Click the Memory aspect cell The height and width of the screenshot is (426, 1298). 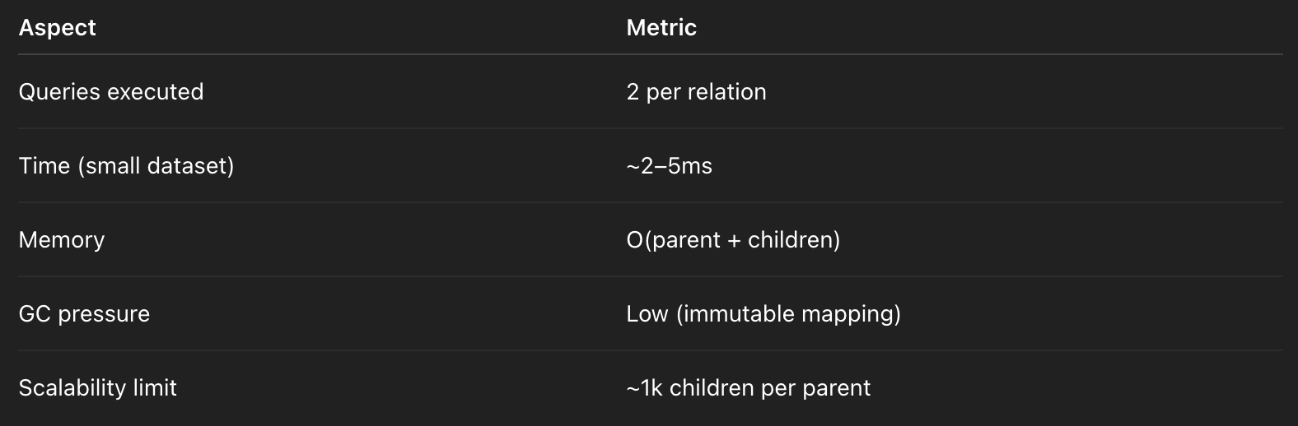(x=62, y=240)
